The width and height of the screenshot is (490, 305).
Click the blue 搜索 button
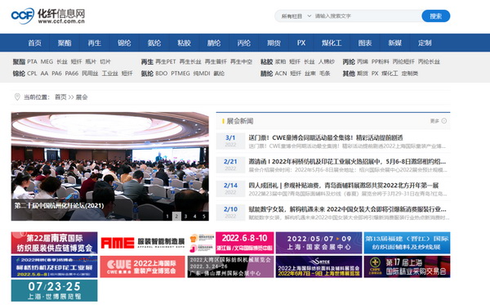[x=435, y=16]
